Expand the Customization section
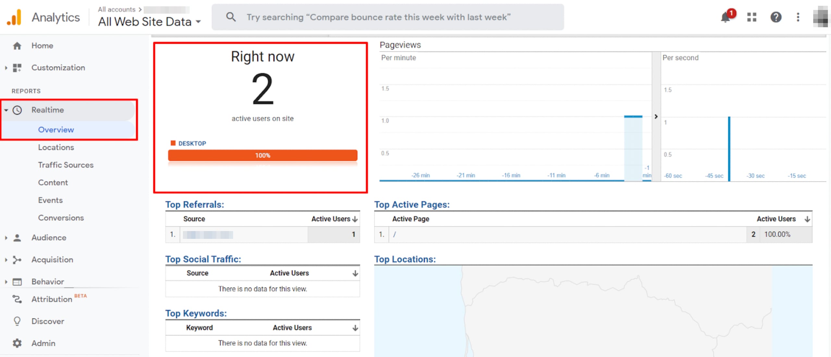 point(6,68)
